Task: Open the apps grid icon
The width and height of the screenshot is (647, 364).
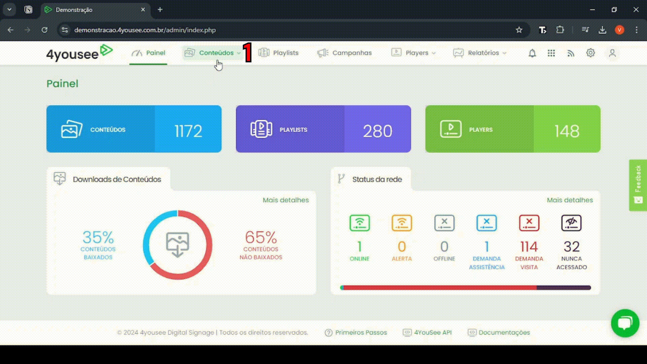Action: (551, 53)
